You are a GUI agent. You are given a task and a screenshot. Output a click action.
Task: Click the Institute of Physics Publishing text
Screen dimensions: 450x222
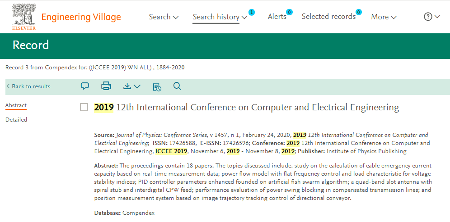(366, 151)
